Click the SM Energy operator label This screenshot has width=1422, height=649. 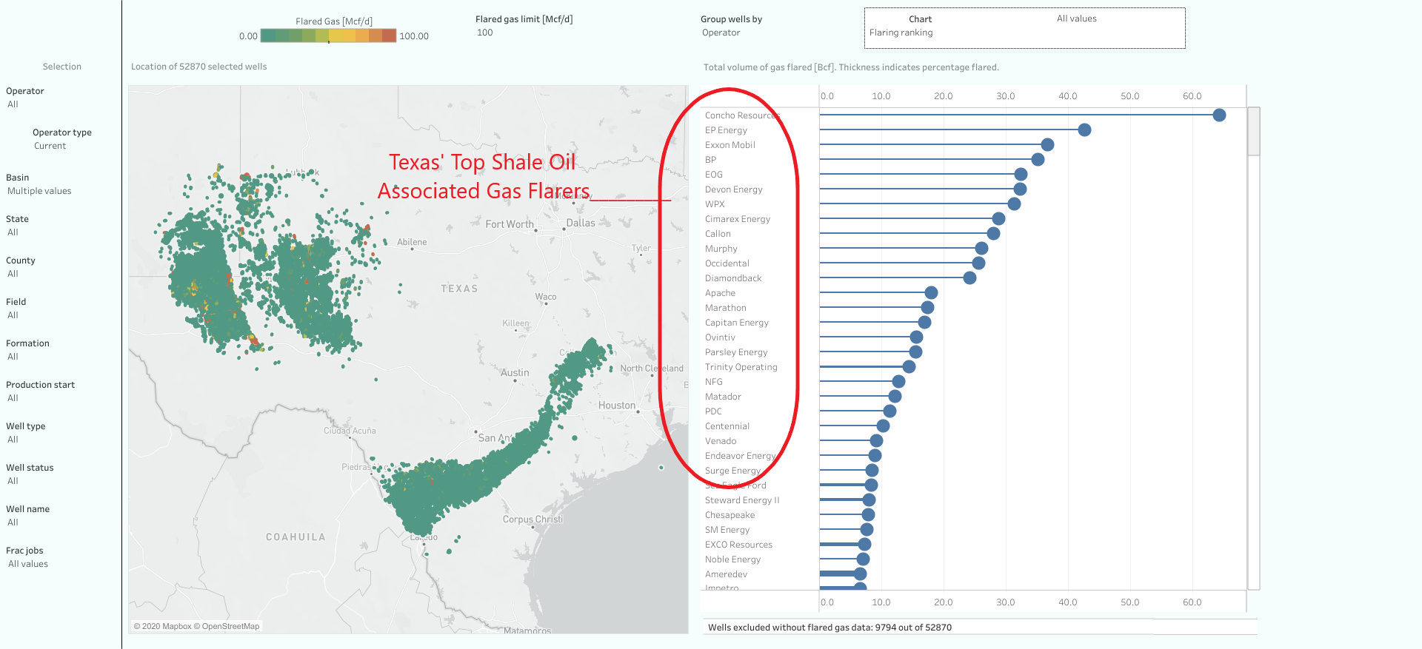(727, 530)
